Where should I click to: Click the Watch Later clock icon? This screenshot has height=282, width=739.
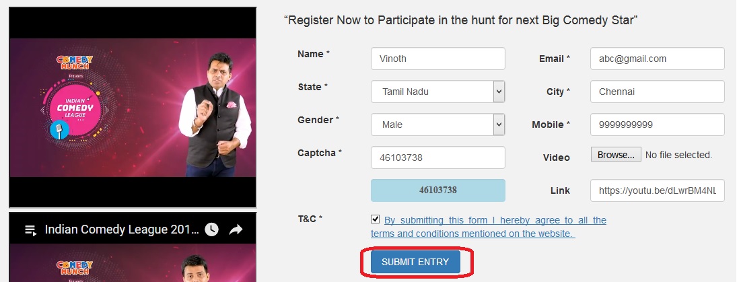[211, 230]
